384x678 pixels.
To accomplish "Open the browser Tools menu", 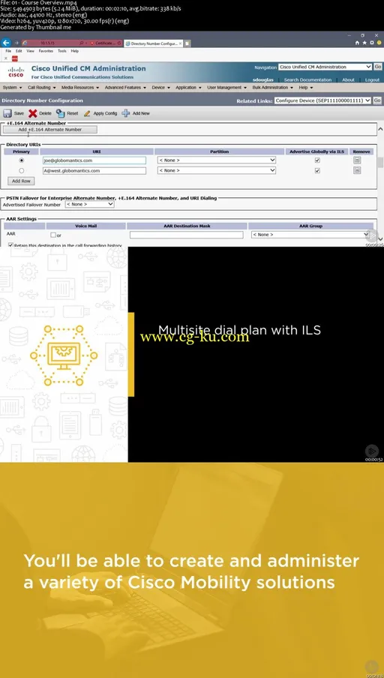I will pyautogui.click(x=62, y=51).
